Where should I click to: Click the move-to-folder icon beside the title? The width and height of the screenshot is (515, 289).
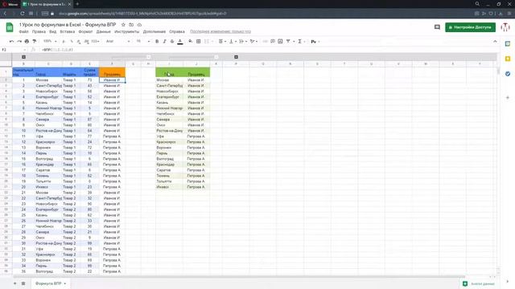click(x=131, y=25)
